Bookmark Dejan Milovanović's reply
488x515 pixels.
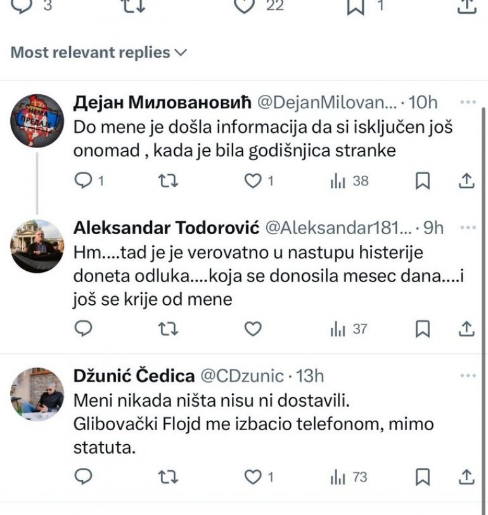pos(423,182)
